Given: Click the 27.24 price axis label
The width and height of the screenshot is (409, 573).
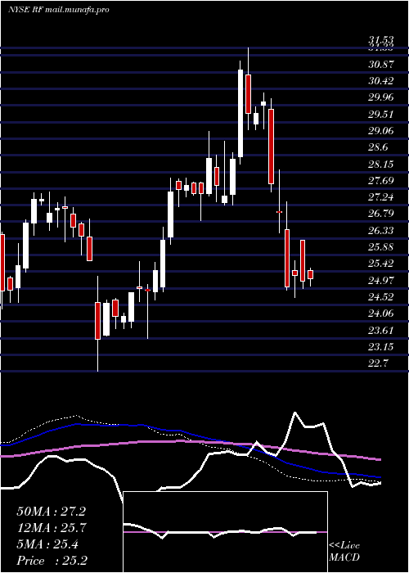Looking at the screenshot, I should pos(381,197).
